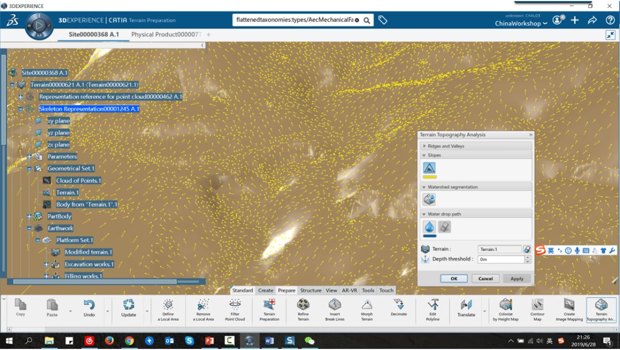Switch to the Structure toolbar tab
620x350 pixels.
click(x=311, y=290)
